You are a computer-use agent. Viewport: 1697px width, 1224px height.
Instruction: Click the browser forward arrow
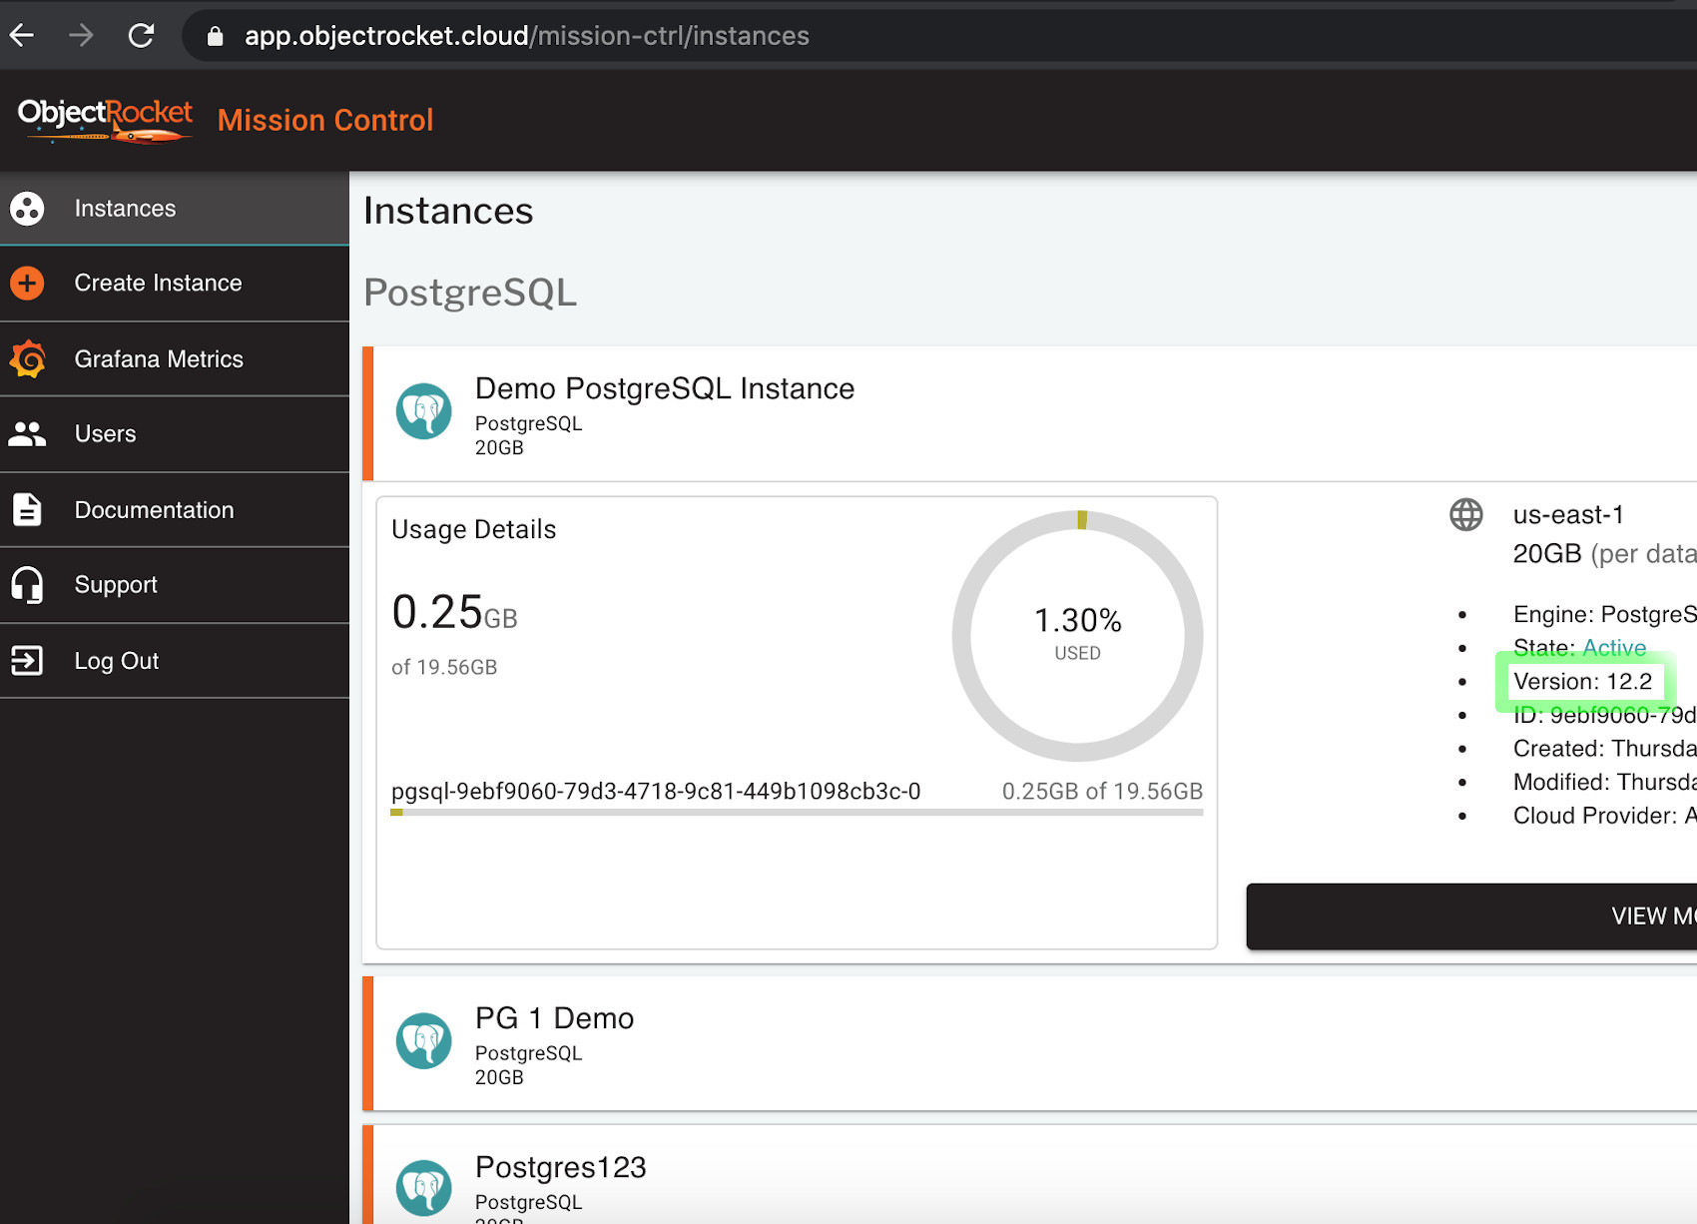[81, 36]
